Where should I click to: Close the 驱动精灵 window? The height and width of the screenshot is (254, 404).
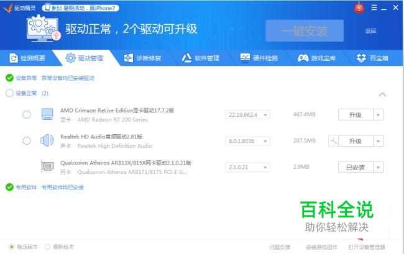pos(396,7)
